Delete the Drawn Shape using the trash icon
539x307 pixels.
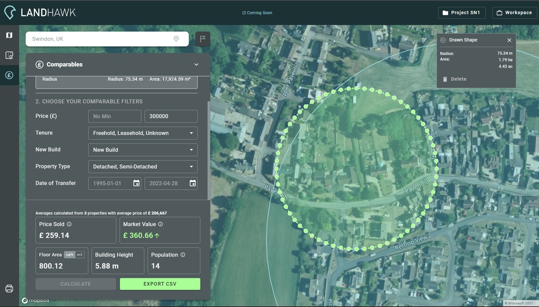tap(445, 79)
